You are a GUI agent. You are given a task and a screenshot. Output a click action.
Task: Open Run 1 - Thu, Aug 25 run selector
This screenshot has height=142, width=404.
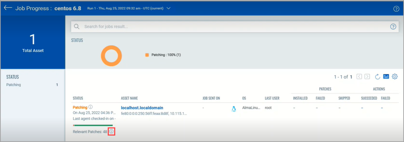point(125,8)
